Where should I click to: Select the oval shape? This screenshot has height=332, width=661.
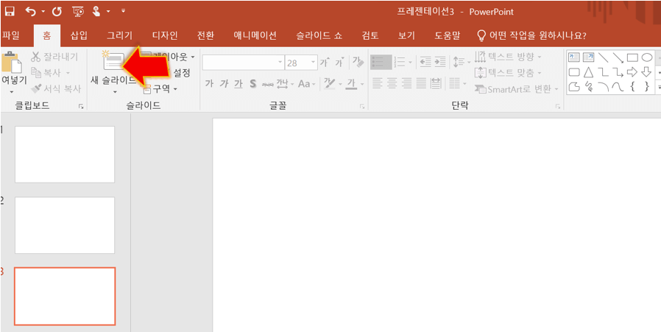coord(647,57)
